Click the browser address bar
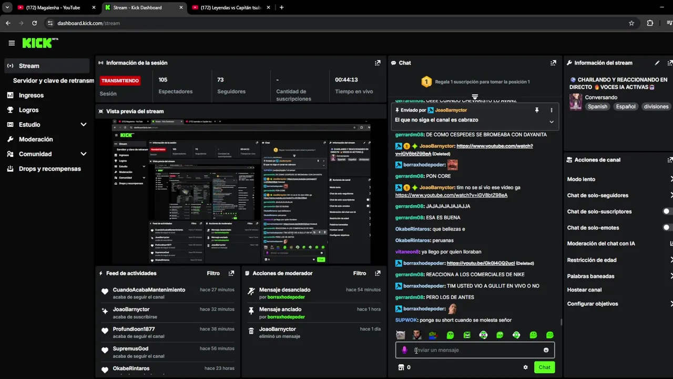This screenshot has height=379, width=673. click(336, 23)
